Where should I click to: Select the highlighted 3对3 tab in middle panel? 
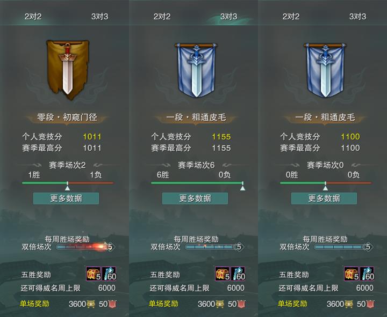[x=228, y=17]
